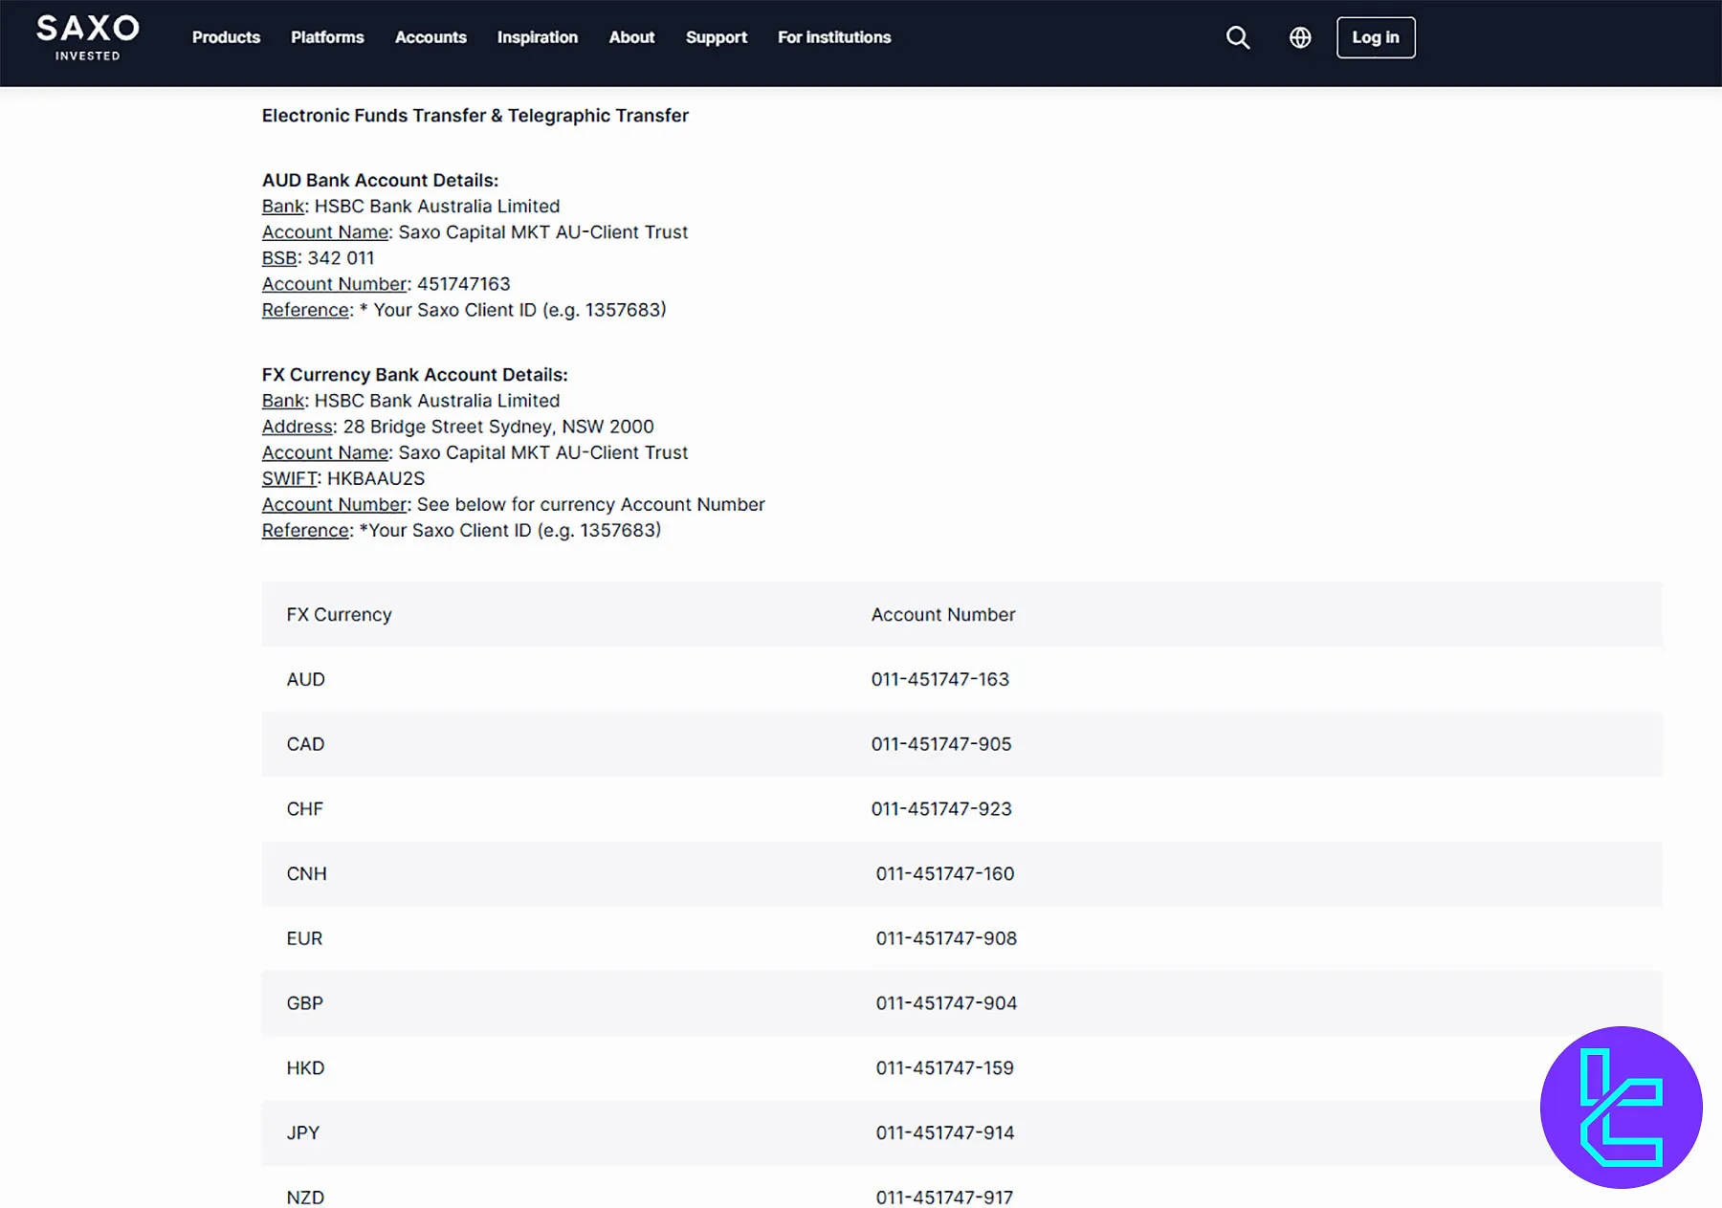Click the AUD Bank Account Details heading

380,180
